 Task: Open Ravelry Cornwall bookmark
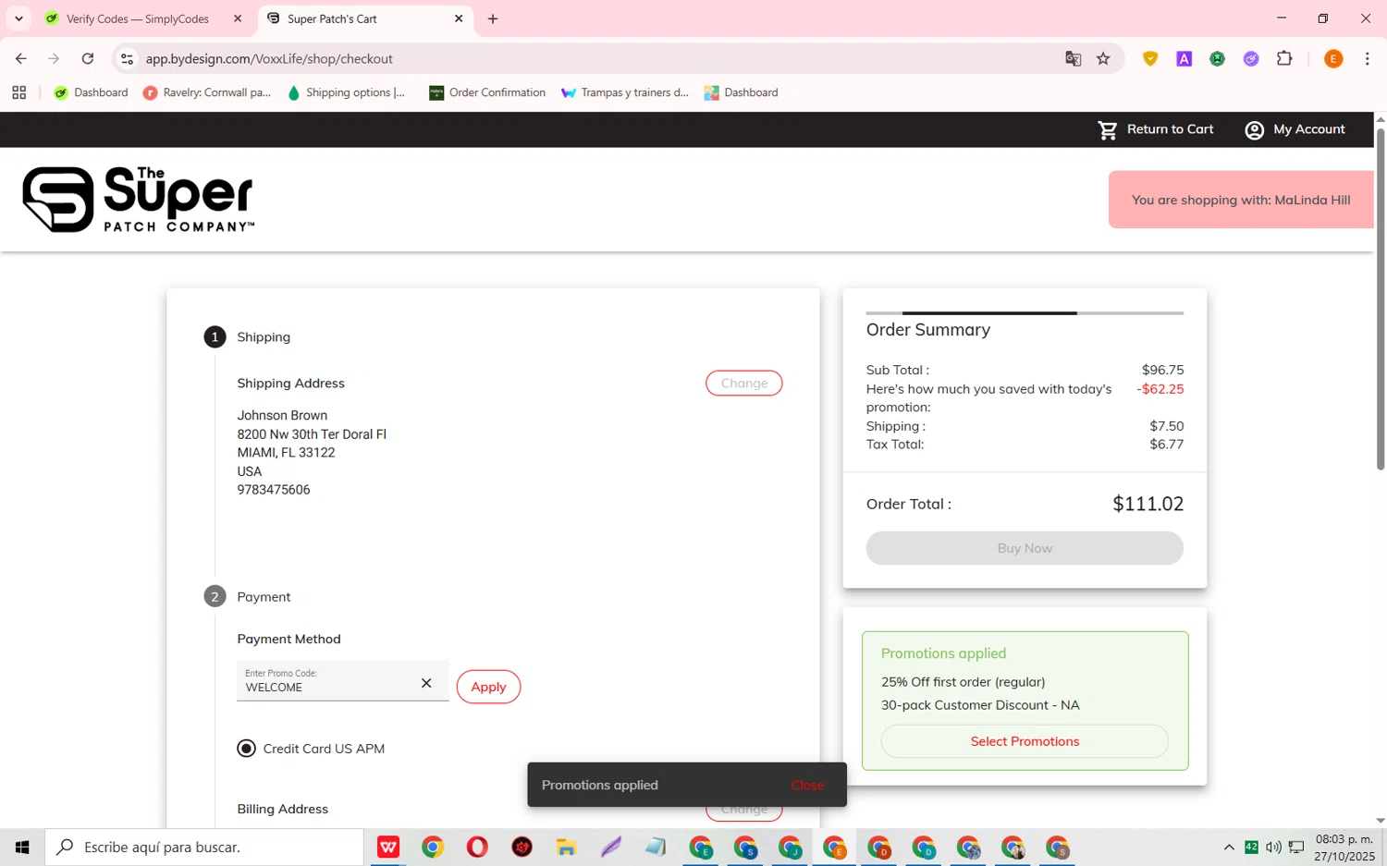[207, 92]
